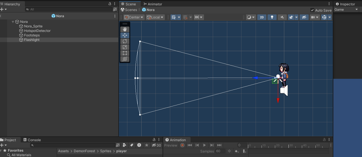Select the Rotate tool
The height and width of the screenshot is (157, 362).
point(125,41)
